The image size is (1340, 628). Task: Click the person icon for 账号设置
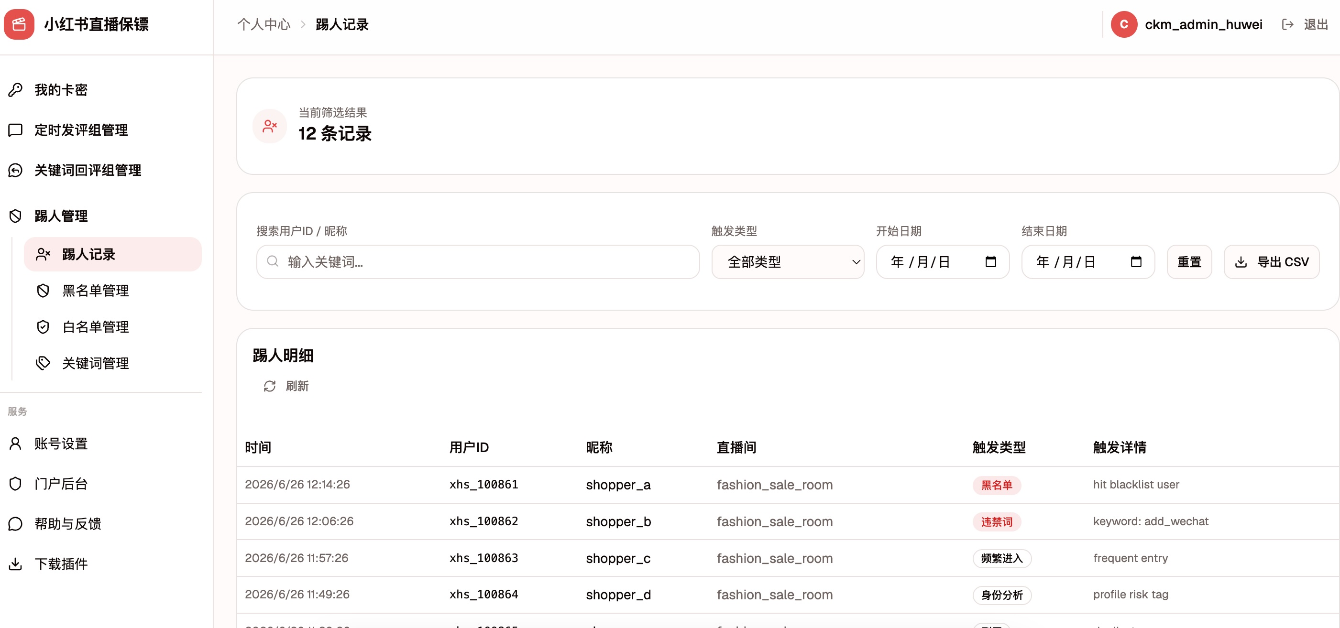click(16, 444)
